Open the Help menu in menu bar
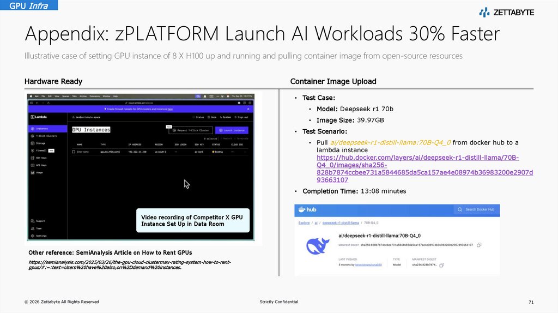 pyautogui.click(x=116, y=96)
